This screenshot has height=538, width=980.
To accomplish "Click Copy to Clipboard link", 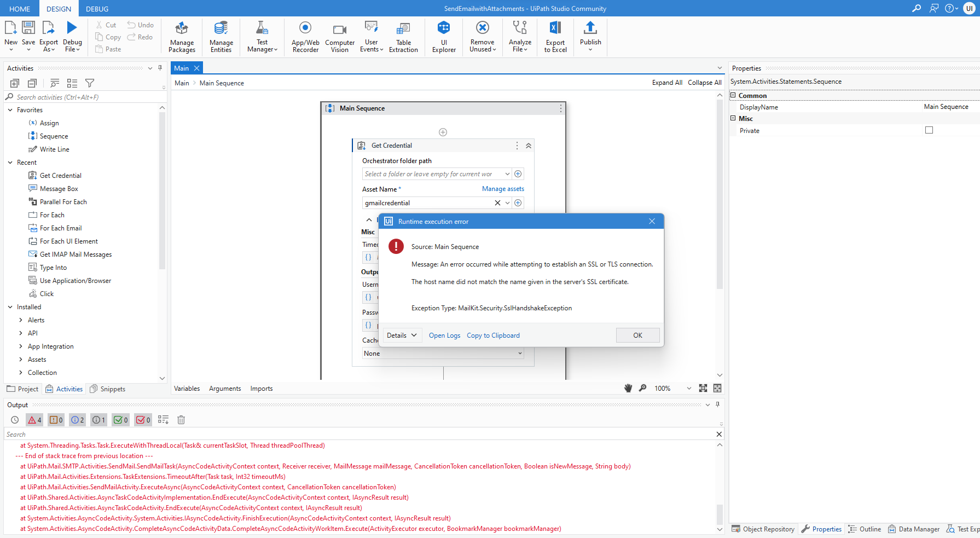I will coord(493,335).
